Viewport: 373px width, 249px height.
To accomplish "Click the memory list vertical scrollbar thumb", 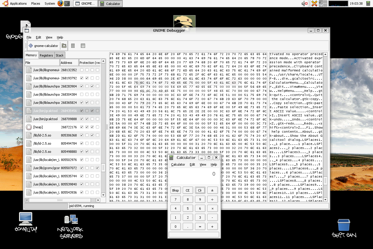I will pos(103,167).
